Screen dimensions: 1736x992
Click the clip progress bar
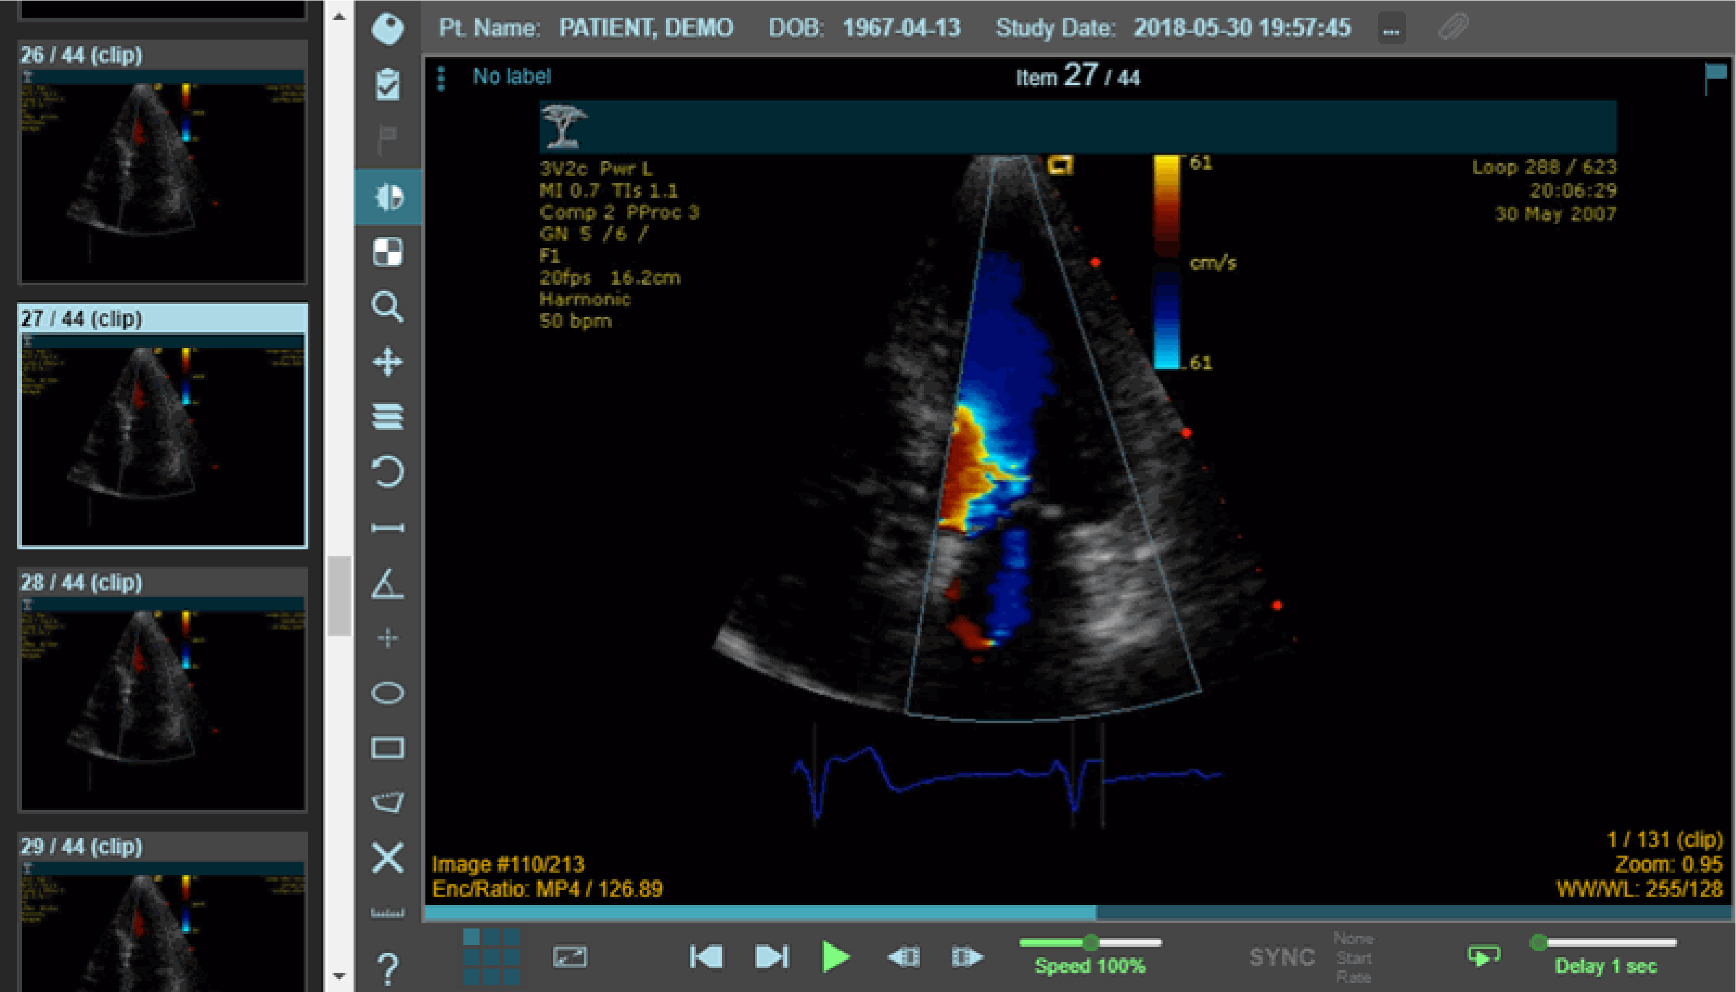(1077, 912)
